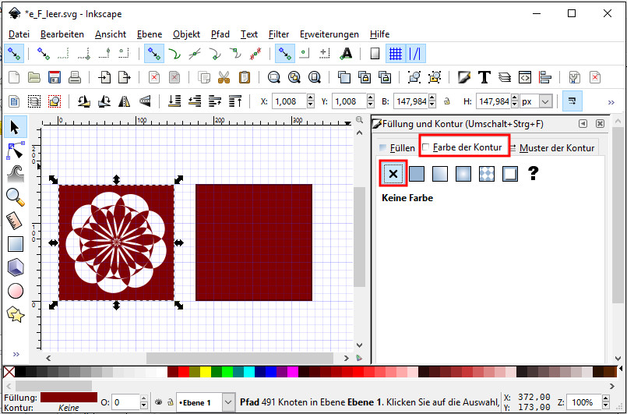Flip selection vertically icon
This screenshot has width=627, height=414.
(145, 101)
